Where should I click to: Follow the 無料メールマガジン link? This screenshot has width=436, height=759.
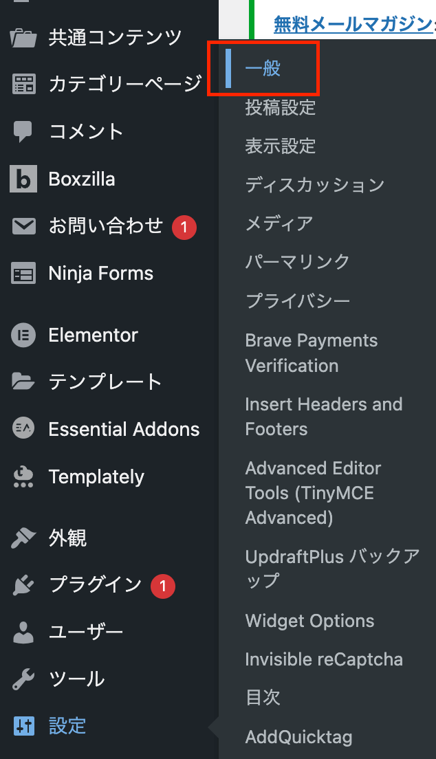[x=353, y=24]
